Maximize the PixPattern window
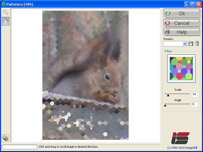 tap(193, 4)
